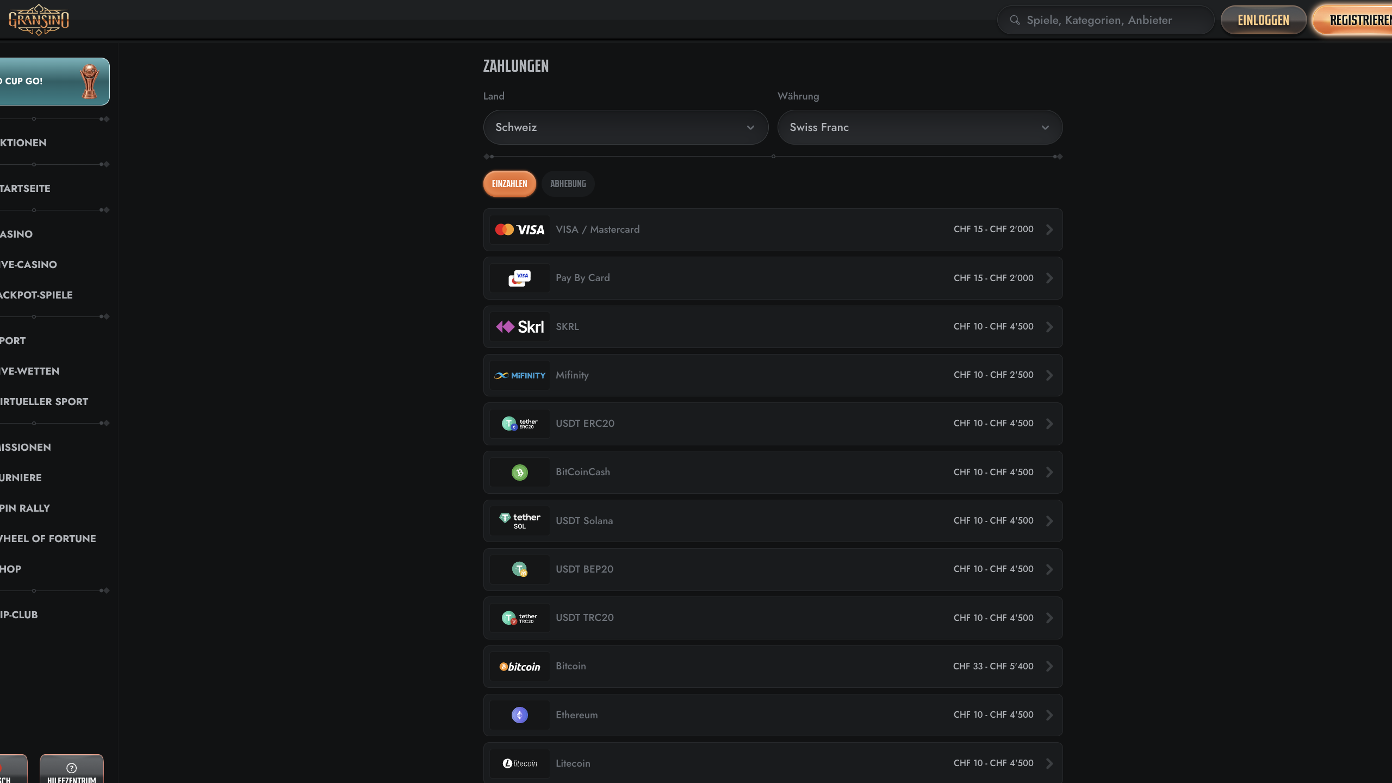
Task: Open Shop in the sidebar
Action: 11,569
